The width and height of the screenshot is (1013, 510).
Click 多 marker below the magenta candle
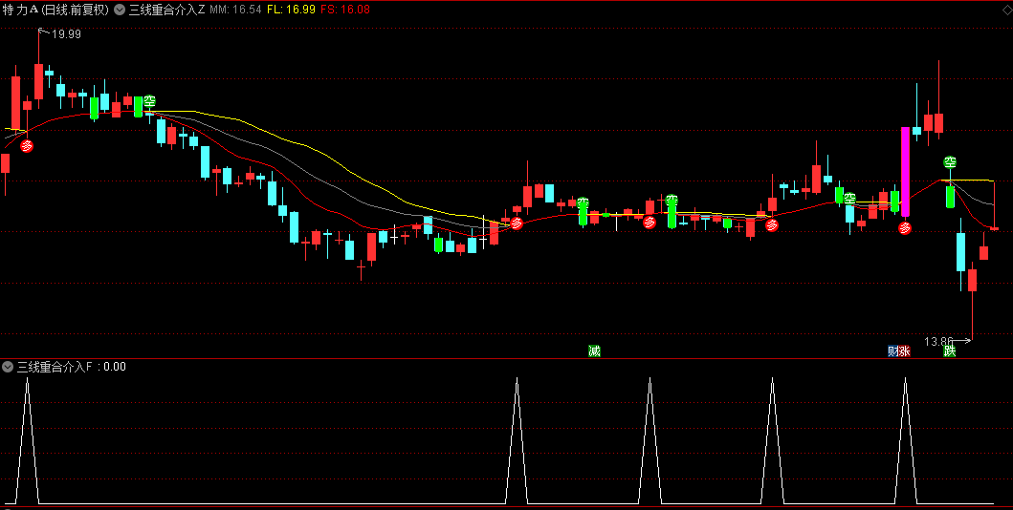905,227
